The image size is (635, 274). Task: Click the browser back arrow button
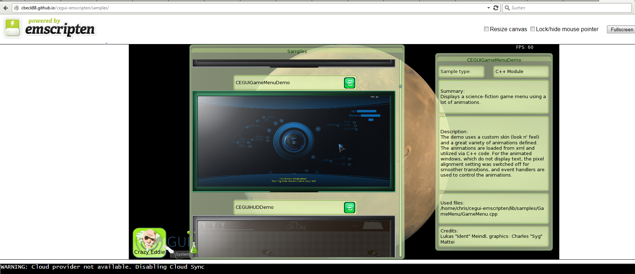[x=6, y=8]
